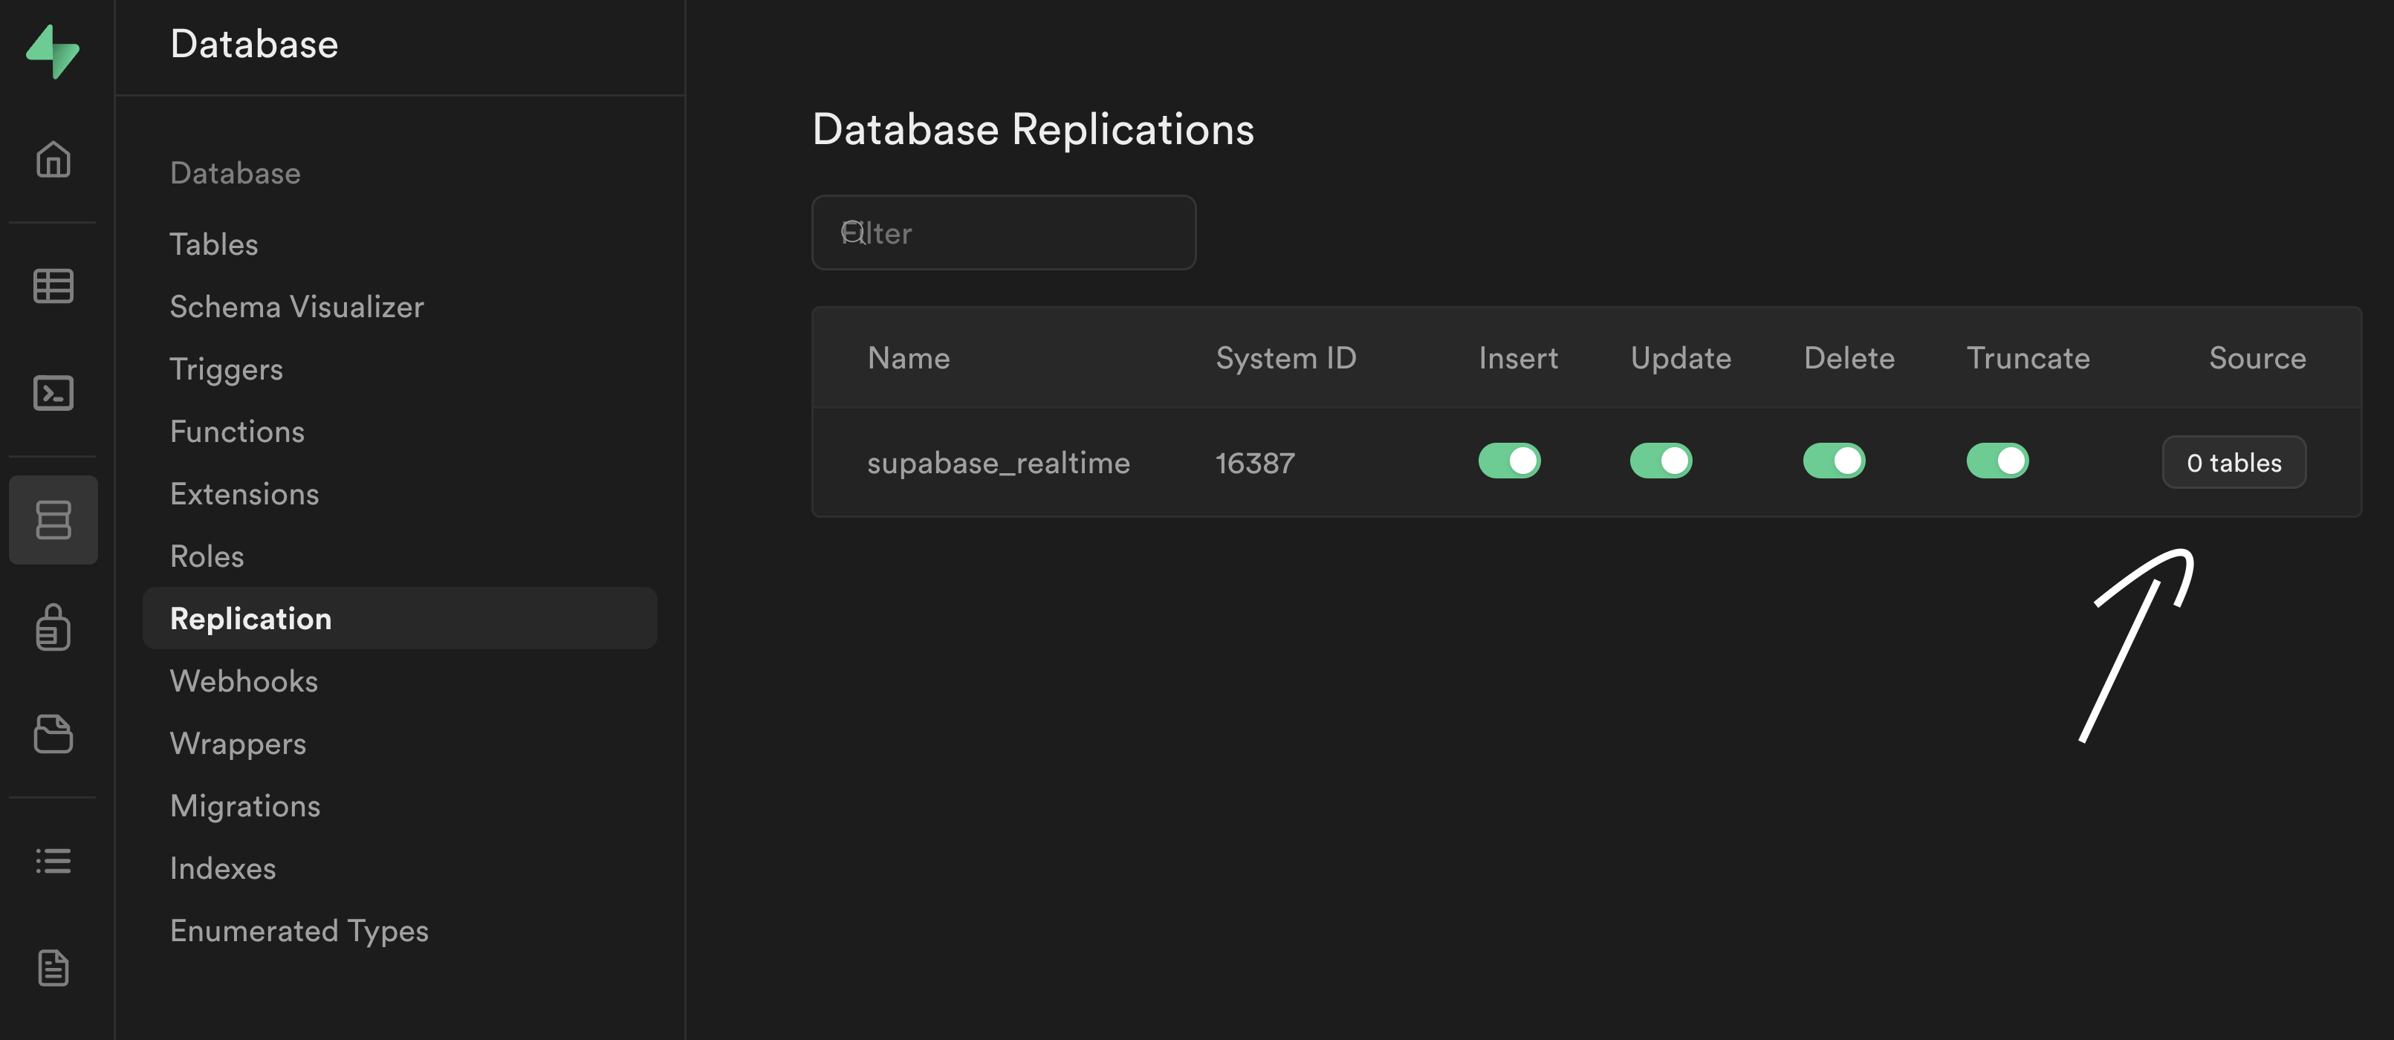Click the Name column header
The width and height of the screenshot is (2394, 1040).
tap(908, 358)
